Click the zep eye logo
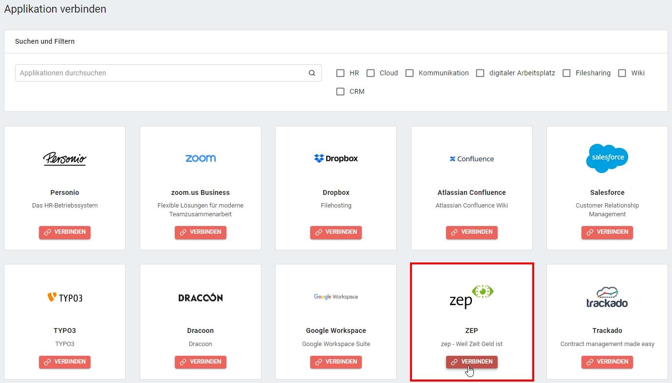Image resolution: width=672 pixels, height=383 pixels. tap(471, 296)
